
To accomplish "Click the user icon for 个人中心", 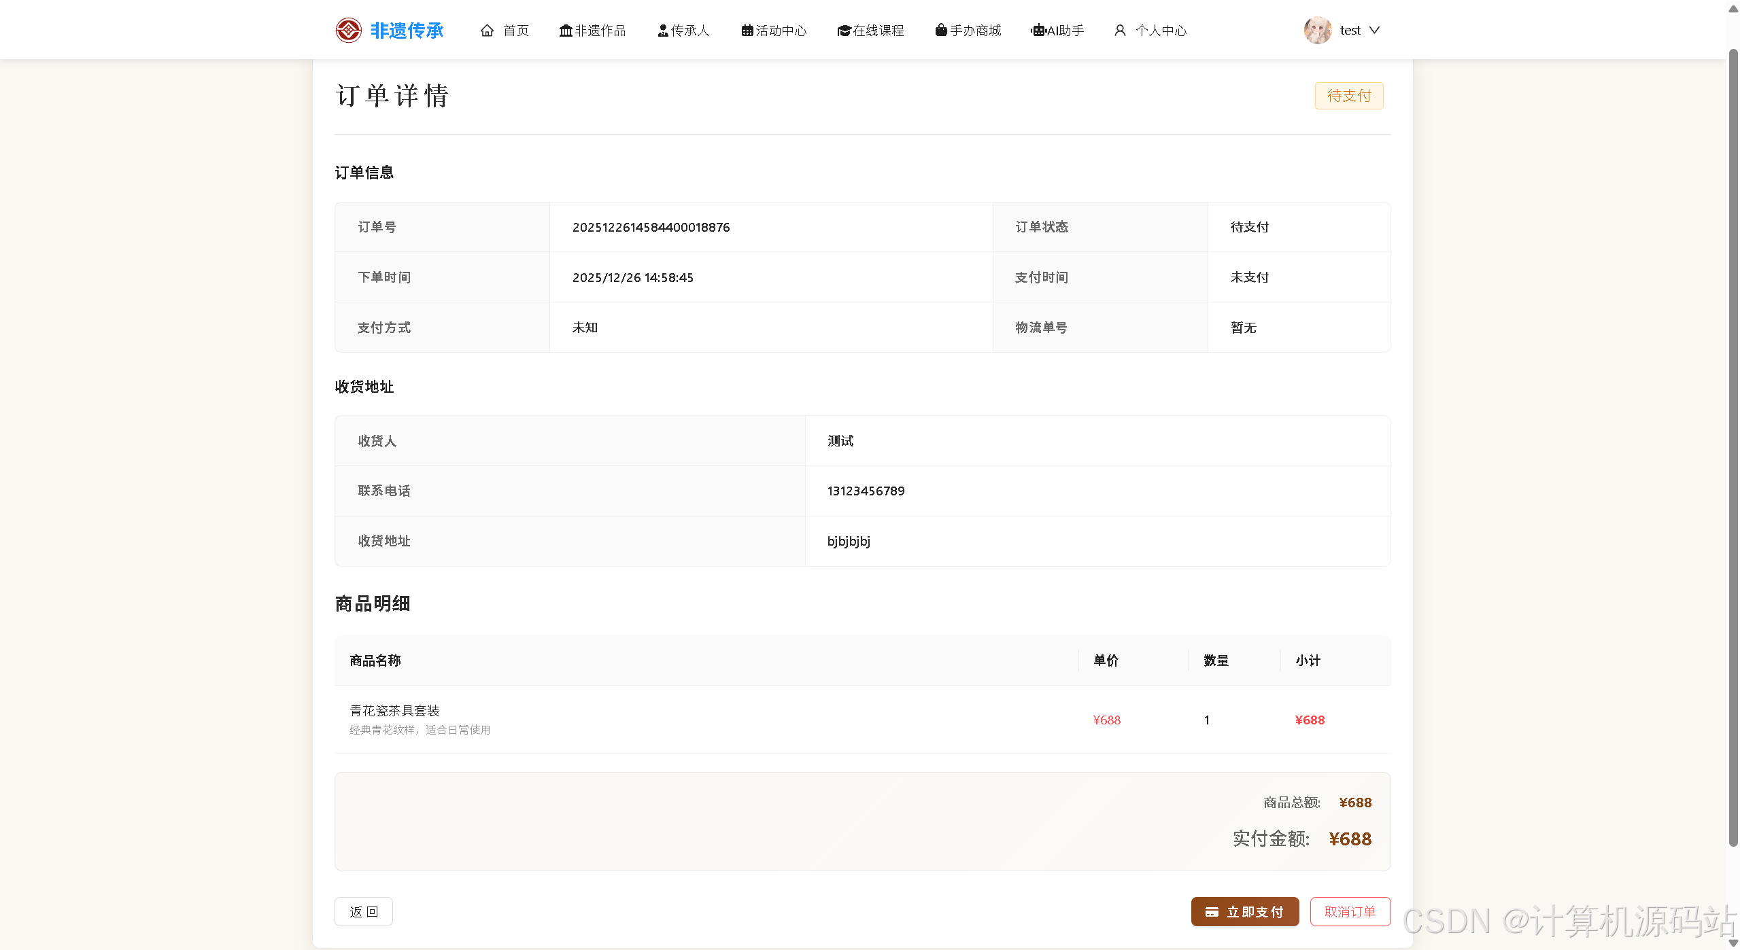I will tap(1120, 31).
